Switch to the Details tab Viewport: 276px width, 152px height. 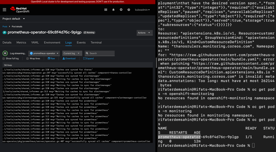click(7, 42)
